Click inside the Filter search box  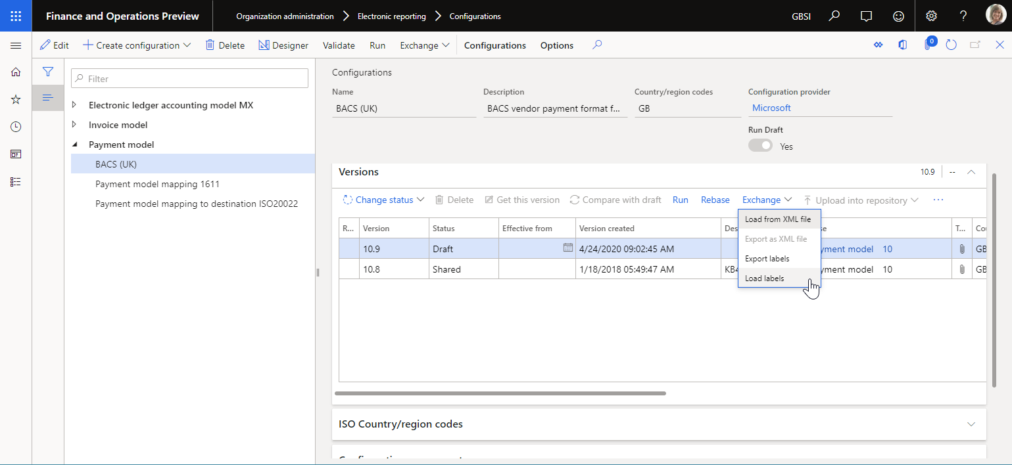pyautogui.click(x=189, y=78)
